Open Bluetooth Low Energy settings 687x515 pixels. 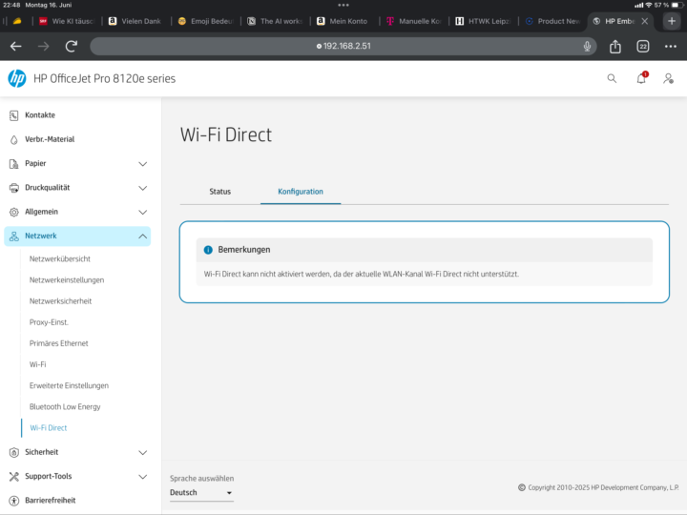[x=65, y=407]
